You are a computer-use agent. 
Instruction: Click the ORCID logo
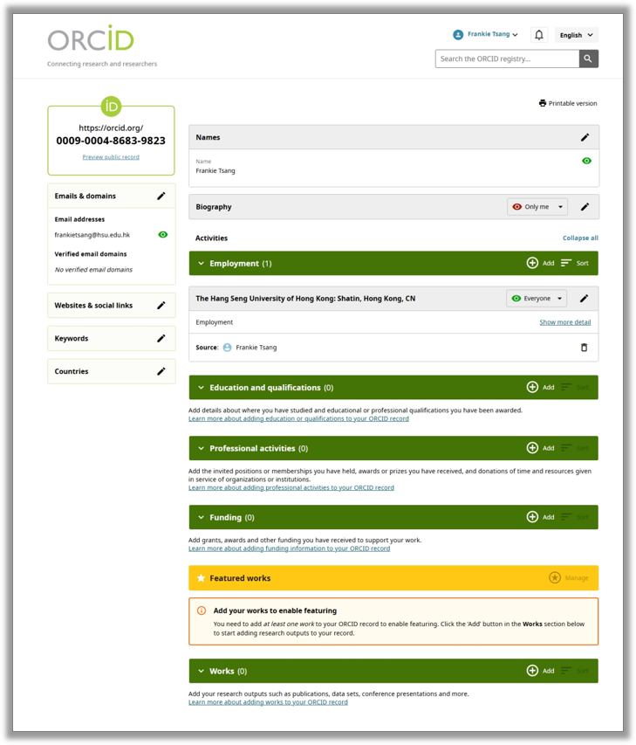click(91, 38)
